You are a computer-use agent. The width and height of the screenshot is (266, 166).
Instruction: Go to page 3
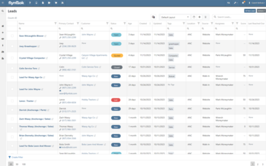click(262, 164)
